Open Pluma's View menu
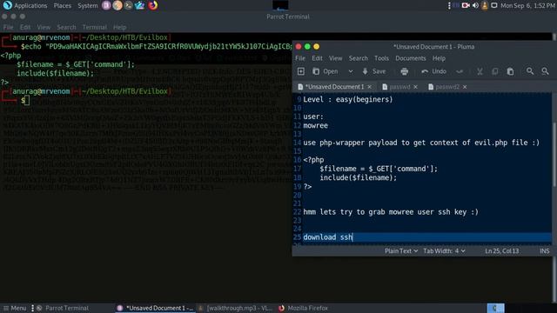Screen dimensions: 557x313 (x=335, y=58)
